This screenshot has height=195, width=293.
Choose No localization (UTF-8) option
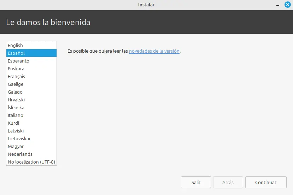(x=31, y=162)
